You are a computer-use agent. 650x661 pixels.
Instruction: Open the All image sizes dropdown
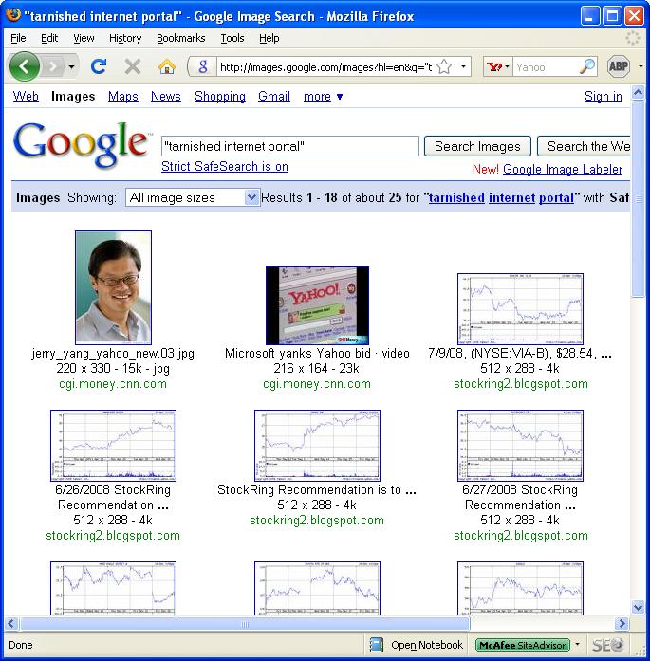(x=193, y=197)
